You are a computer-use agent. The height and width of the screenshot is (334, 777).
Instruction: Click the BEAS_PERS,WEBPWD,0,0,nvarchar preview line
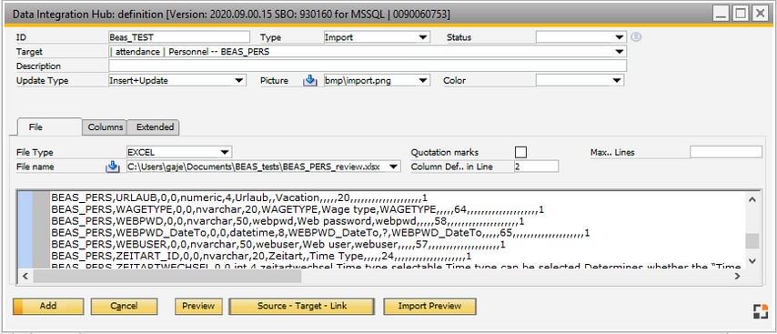click(x=288, y=221)
